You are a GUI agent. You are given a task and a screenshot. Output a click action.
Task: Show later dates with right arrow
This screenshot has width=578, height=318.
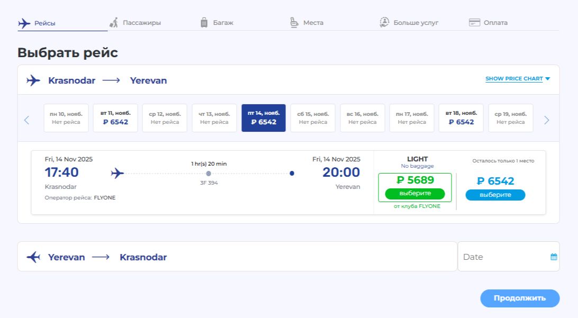[547, 120]
